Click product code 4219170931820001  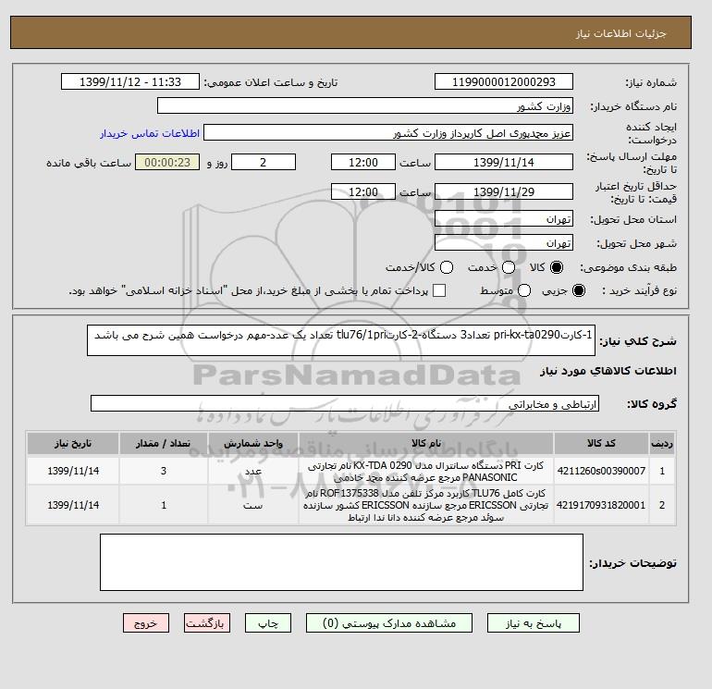[601, 505]
